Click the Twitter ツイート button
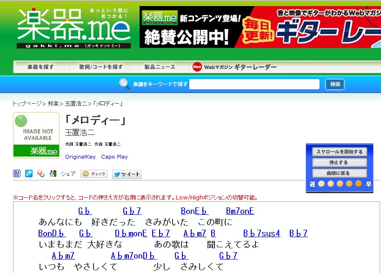Image resolution: width=381 pixels, height=273 pixels. click(127, 174)
